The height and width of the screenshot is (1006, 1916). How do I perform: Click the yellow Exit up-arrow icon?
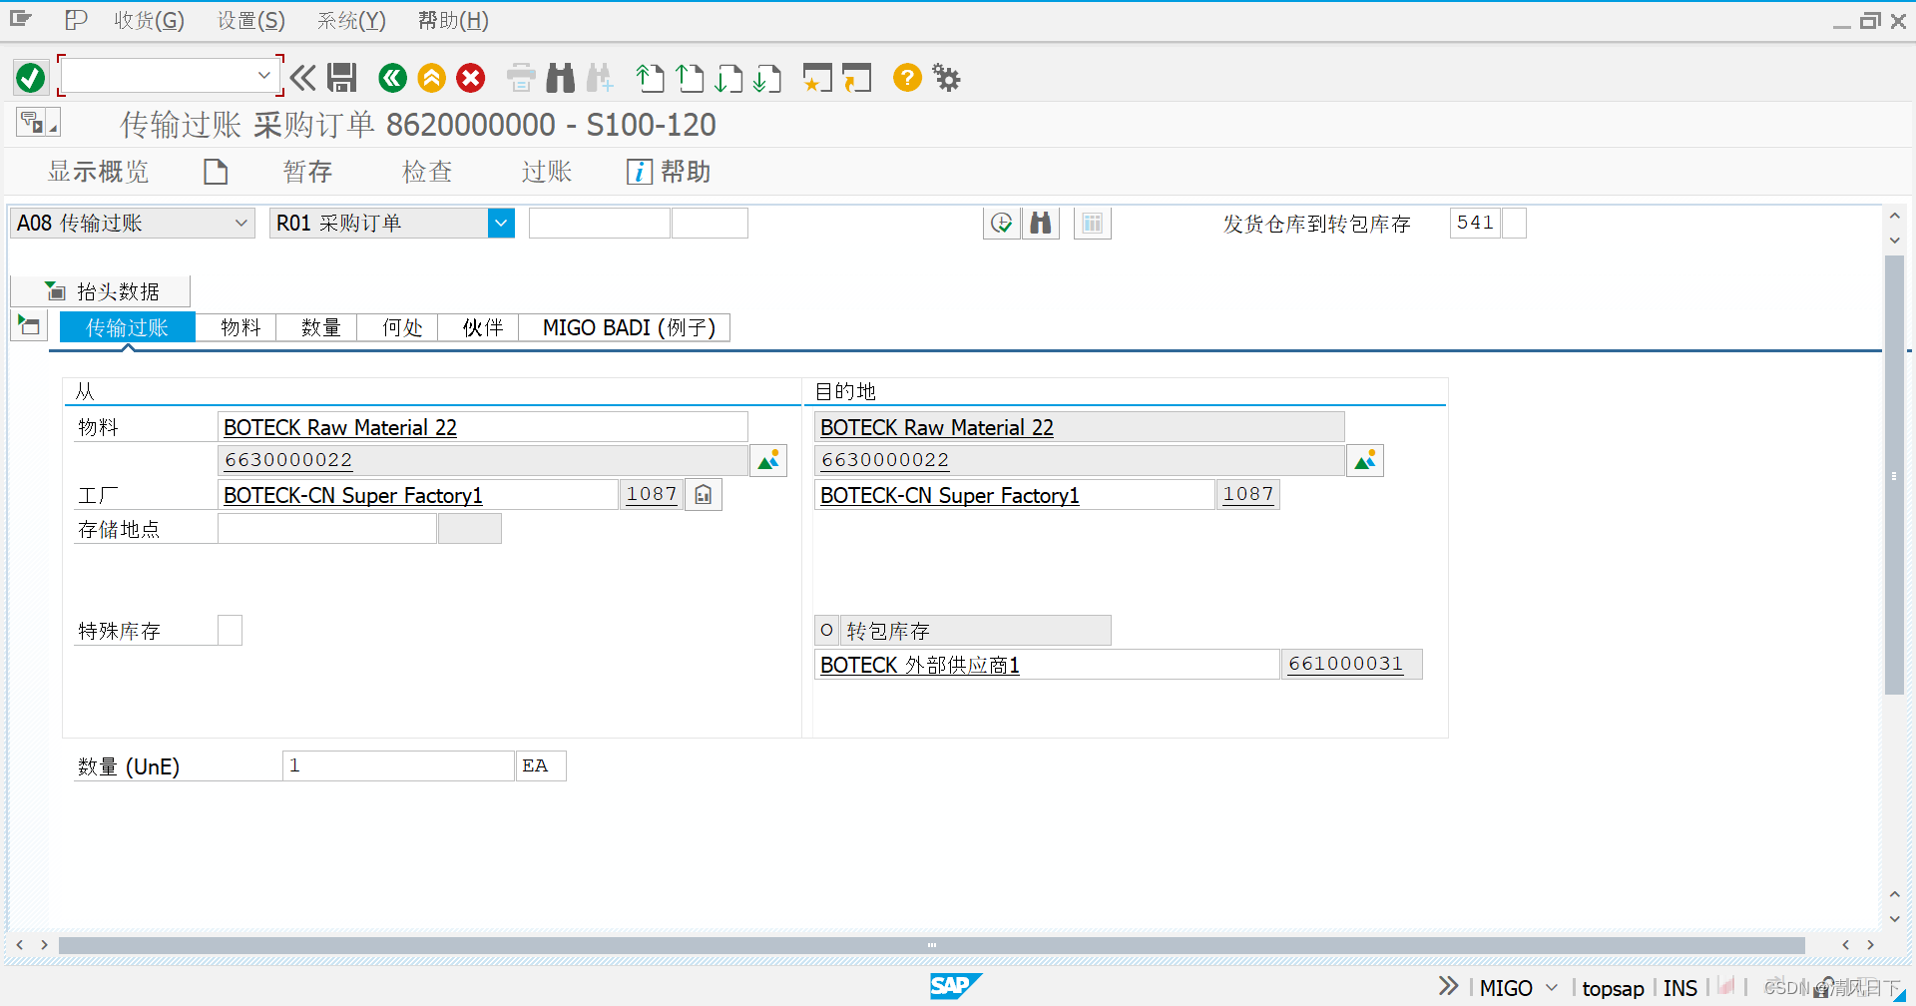pos(431,77)
